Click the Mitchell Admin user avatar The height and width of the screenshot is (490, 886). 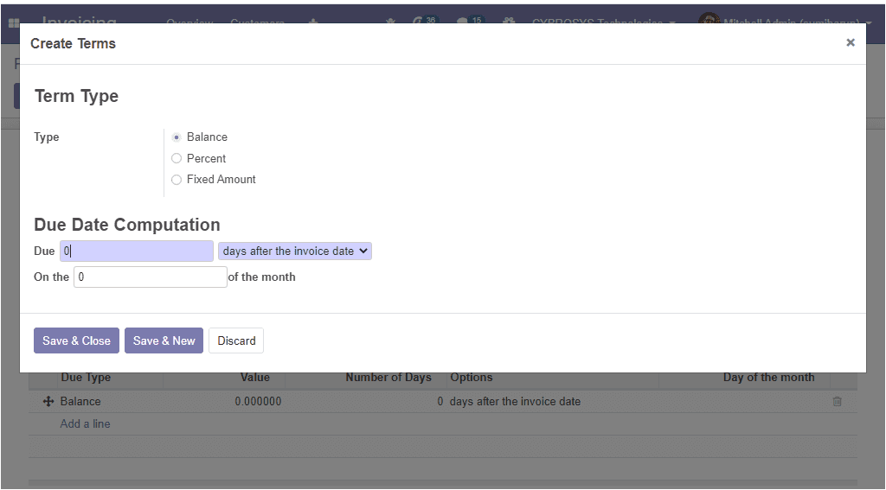[x=709, y=19]
